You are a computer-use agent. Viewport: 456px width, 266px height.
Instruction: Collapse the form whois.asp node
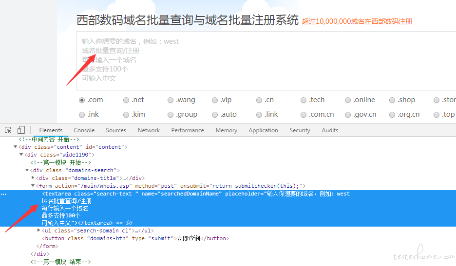pyautogui.click(x=33, y=186)
